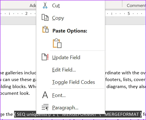Click the Paragraph pilcrow icon
Screen dimensions: 146x120
coord(45,107)
